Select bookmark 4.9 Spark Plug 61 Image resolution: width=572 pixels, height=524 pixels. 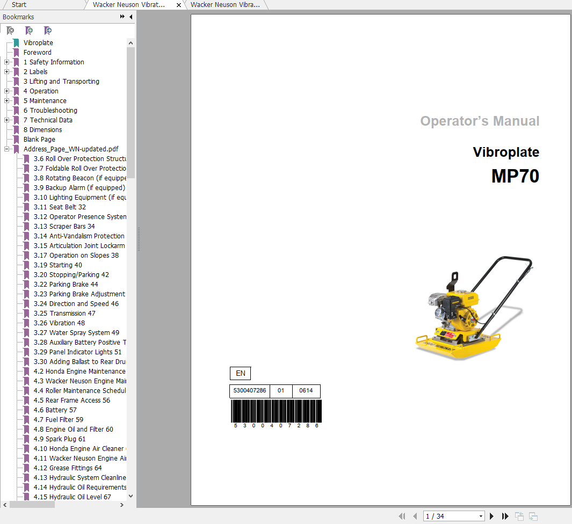coord(60,439)
